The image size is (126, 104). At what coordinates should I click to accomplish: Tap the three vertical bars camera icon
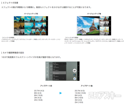tap(47, 67)
